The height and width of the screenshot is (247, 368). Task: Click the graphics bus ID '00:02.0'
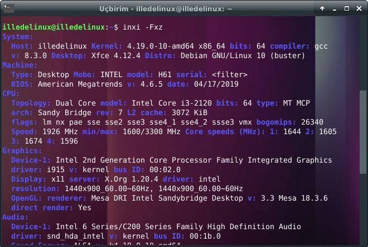[165, 170]
